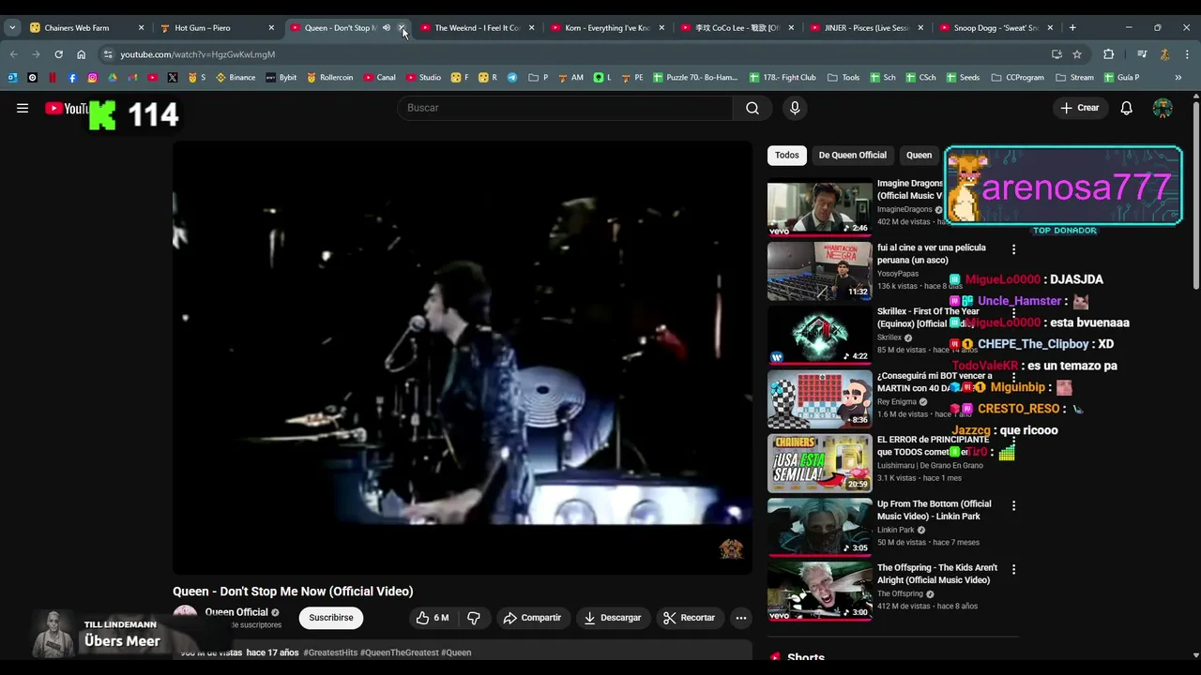
Task: Open the Instagram bookmark
Action: tap(92, 78)
